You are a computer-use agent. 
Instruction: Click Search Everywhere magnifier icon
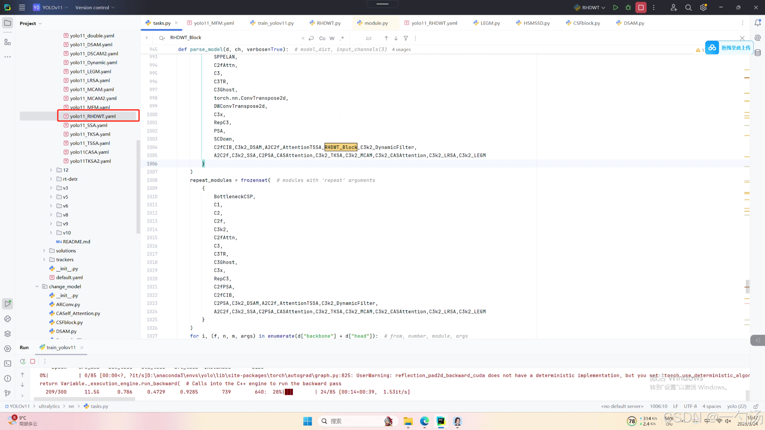tap(688, 8)
